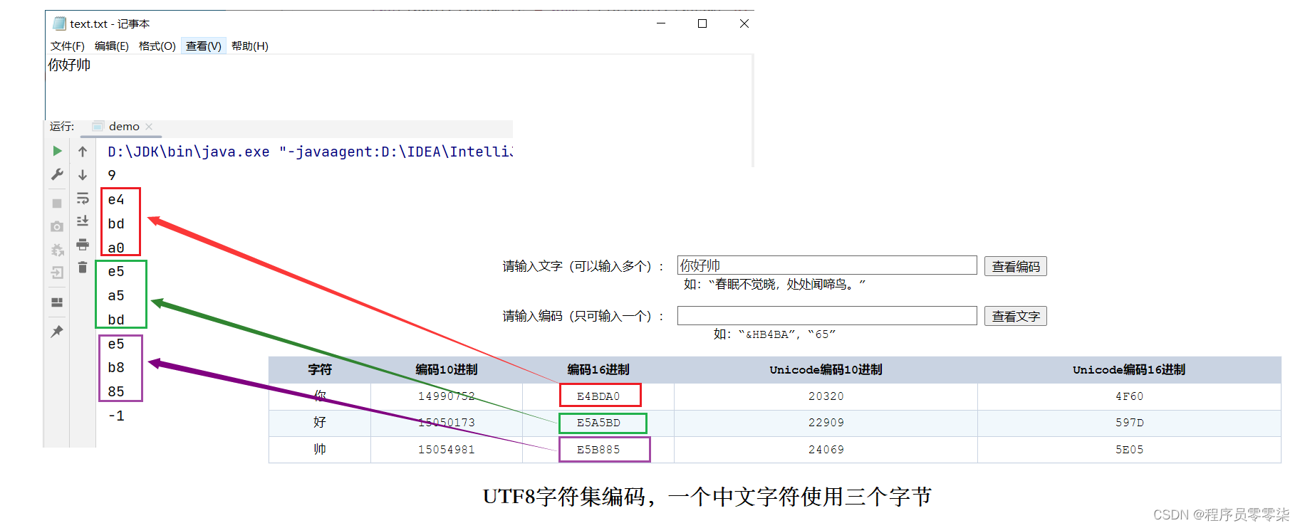Click column header 编码16进制
1300x528 pixels.
coord(598,369)
